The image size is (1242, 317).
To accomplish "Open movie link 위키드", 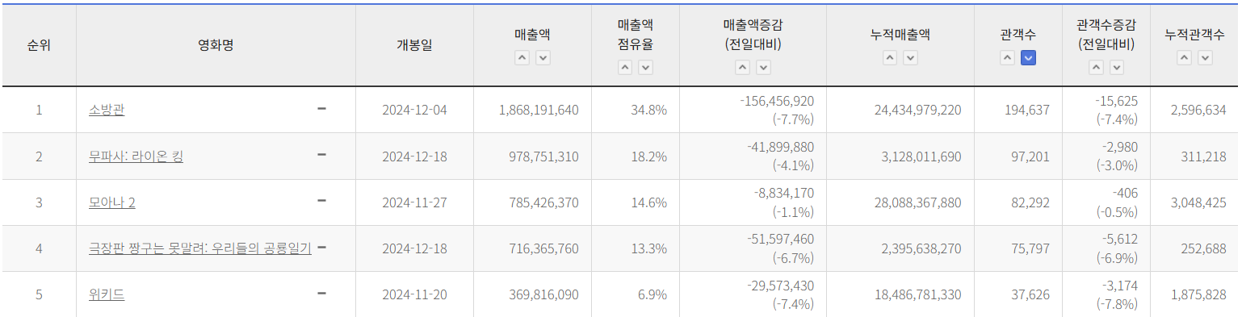I will point(107,295).
